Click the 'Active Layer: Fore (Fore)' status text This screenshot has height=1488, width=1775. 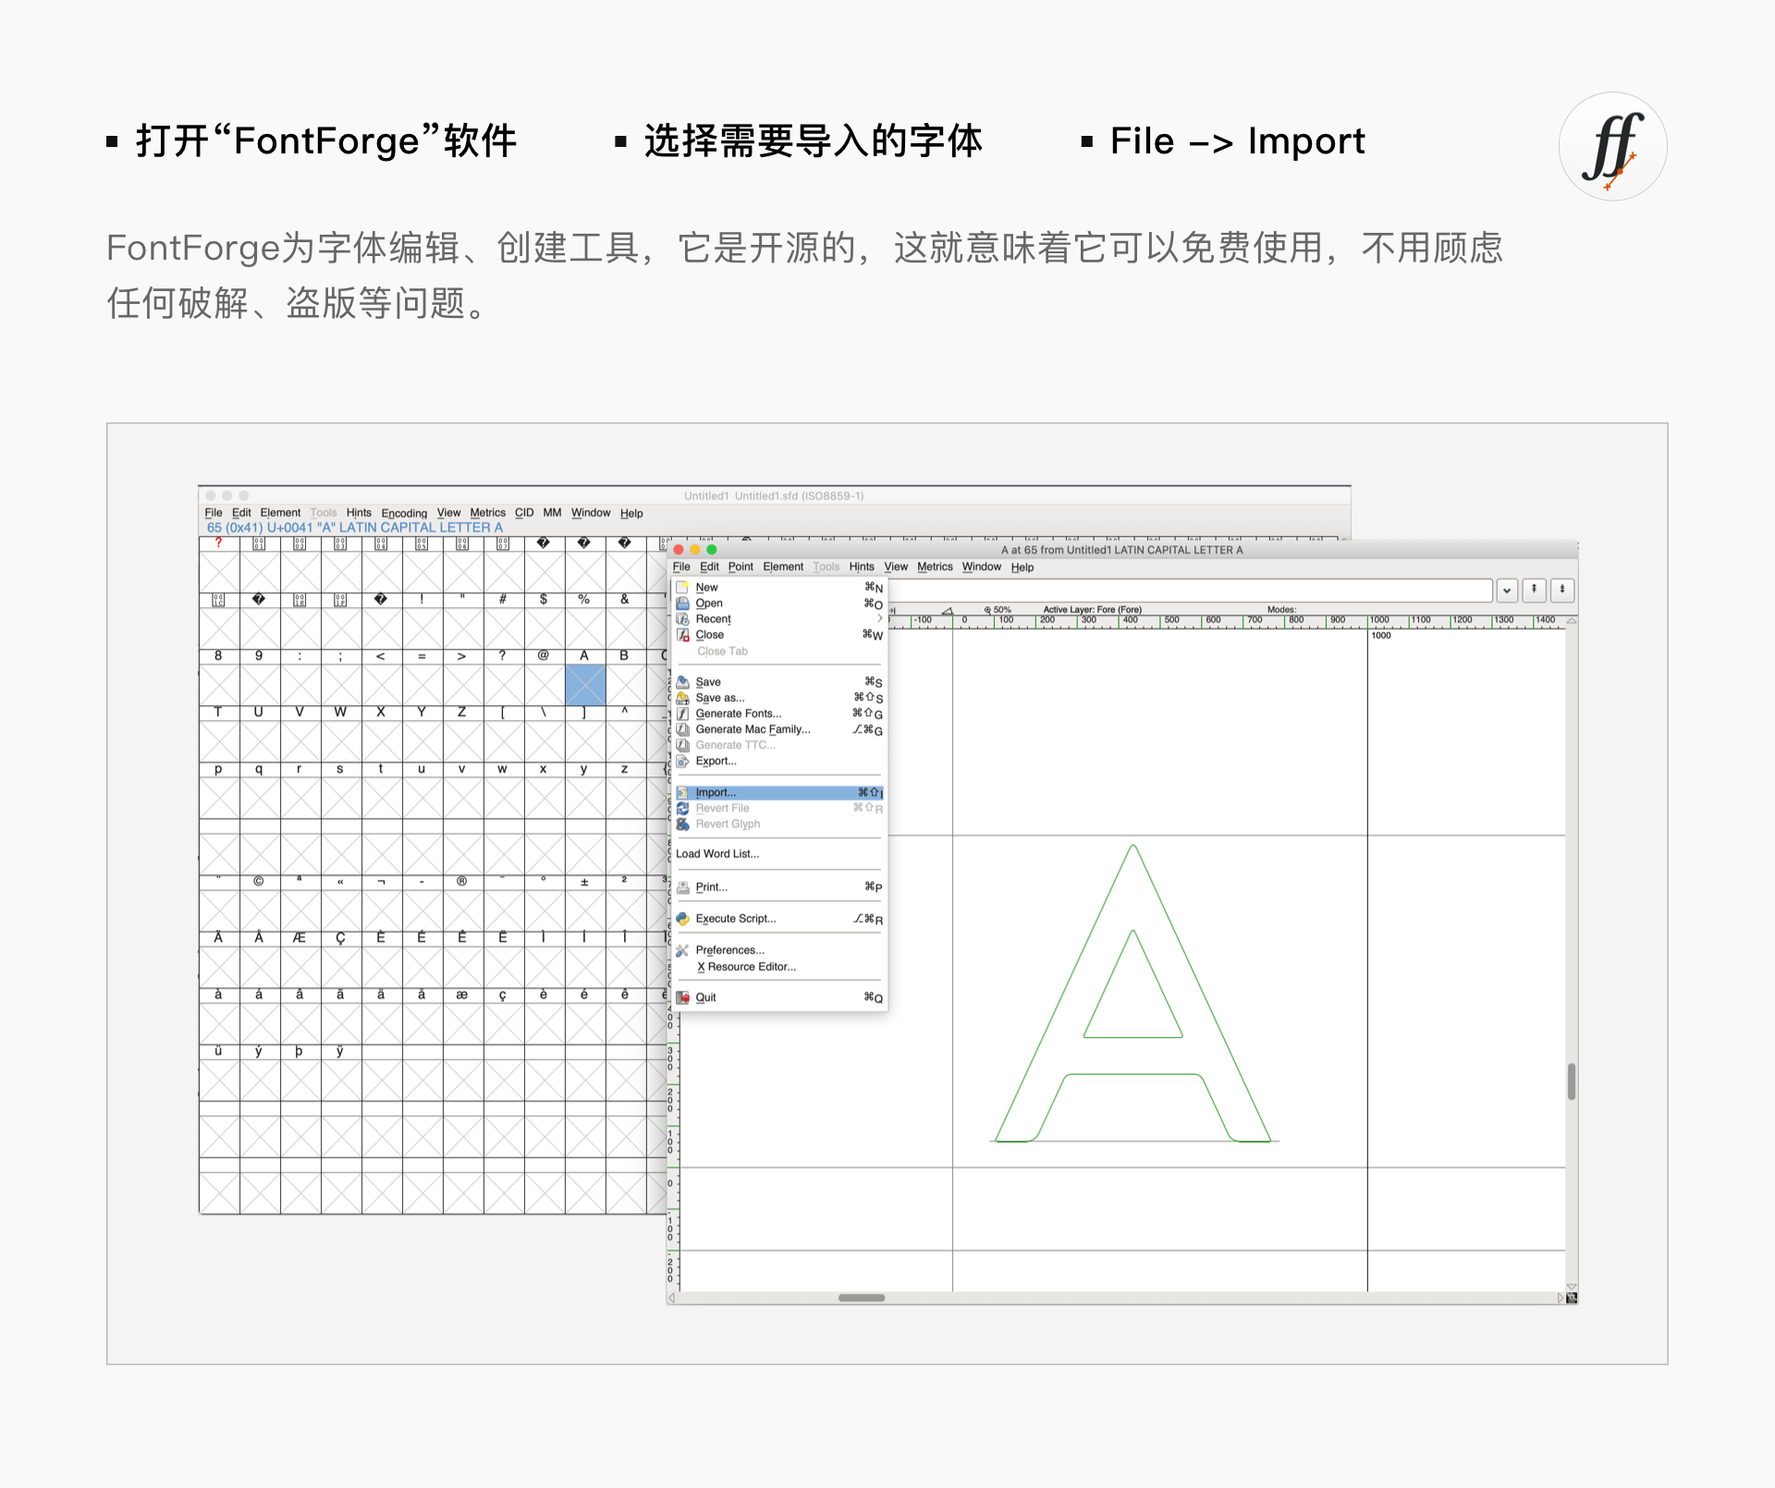coord(1092,610)
